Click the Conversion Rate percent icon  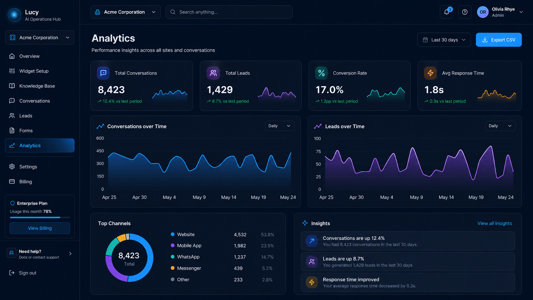[x=321, y=73]
